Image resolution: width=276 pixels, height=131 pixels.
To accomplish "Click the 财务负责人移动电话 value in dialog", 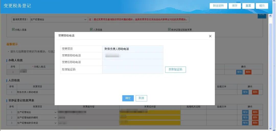I will tap(117, 49).
